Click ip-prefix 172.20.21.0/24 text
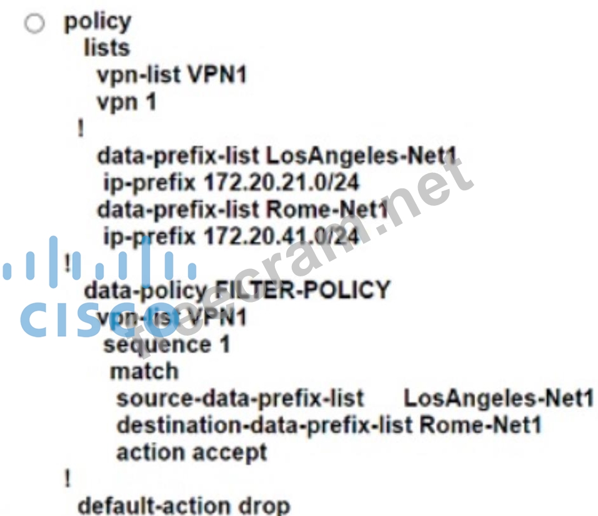This screenshot has height=516, width=598. pyautogui.click(x=231, y=183)
